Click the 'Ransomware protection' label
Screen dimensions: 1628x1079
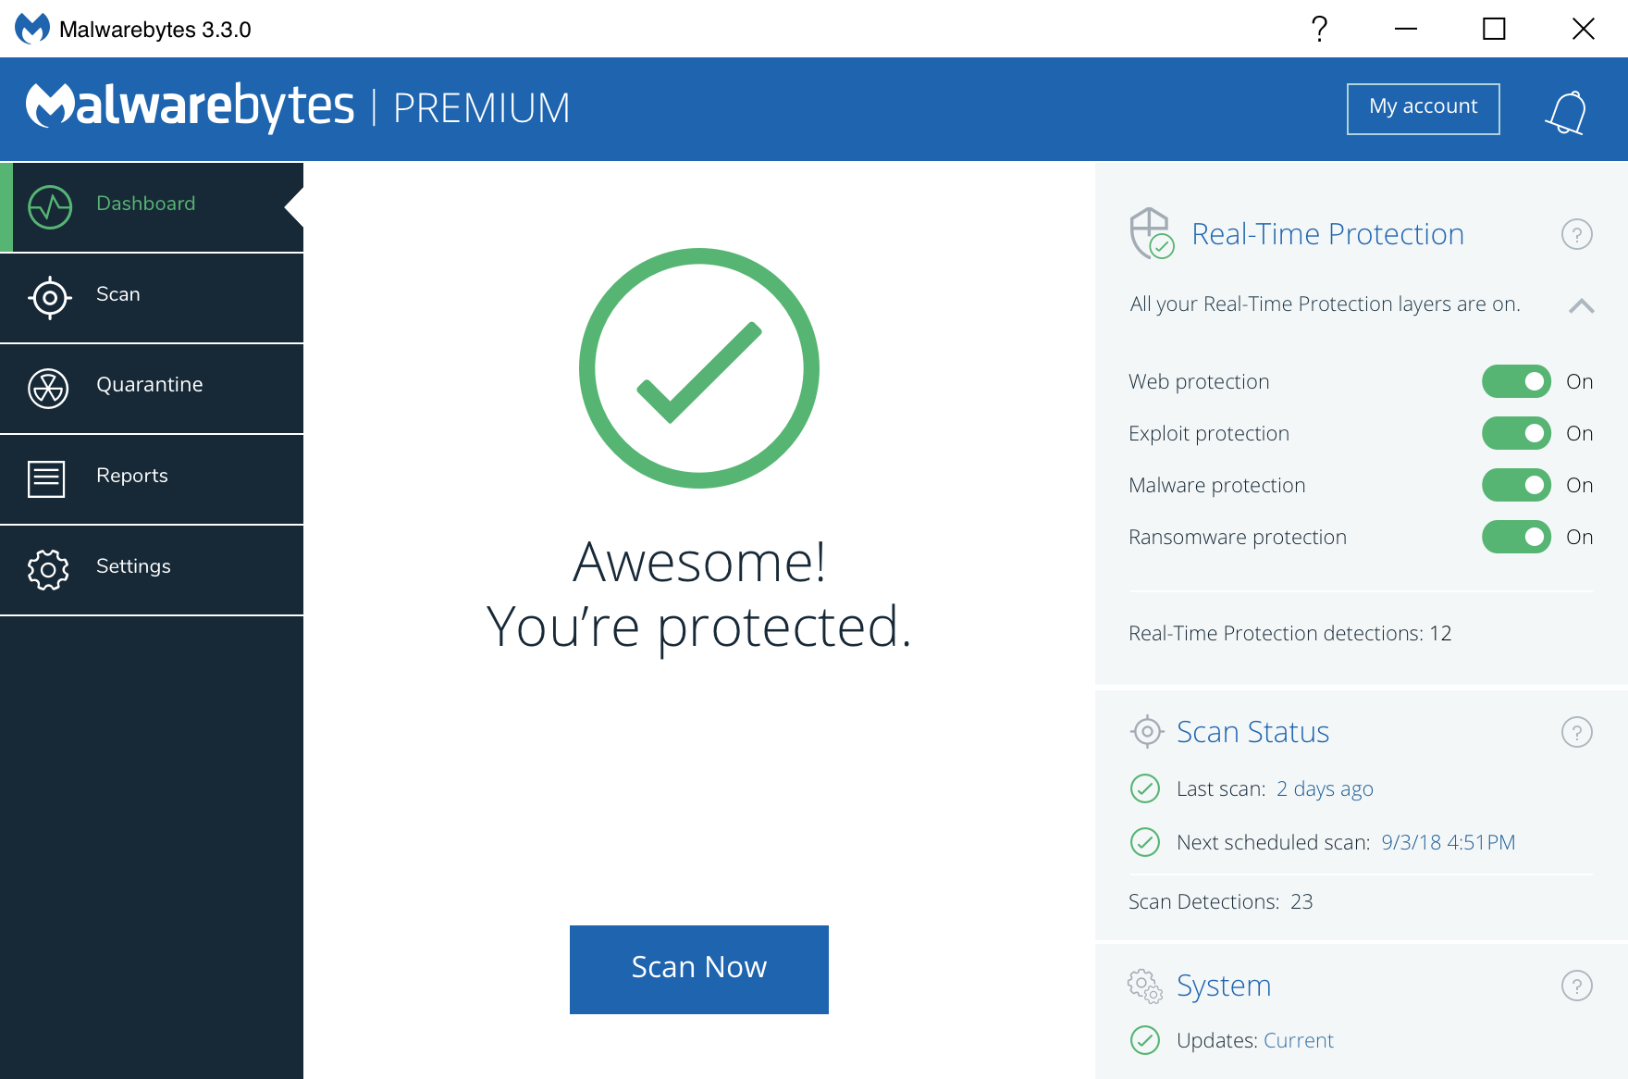[1238, 538]
